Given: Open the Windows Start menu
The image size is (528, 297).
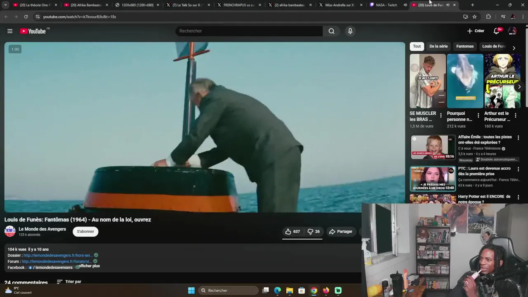Looking at the screenshot, I should (x=191, y=290).
